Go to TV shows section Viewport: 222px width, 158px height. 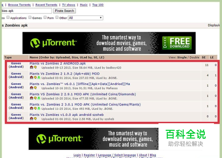pyautogui.click(x=69, y=5)
